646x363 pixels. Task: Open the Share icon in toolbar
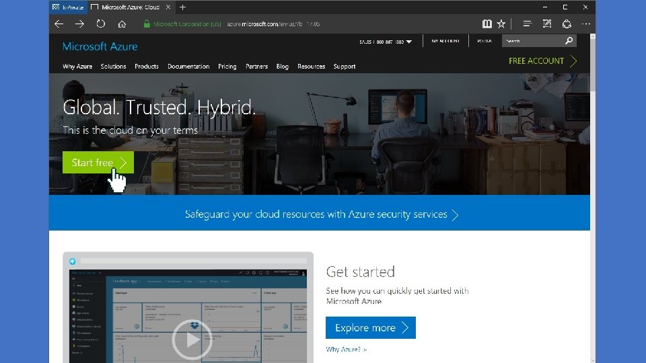tap(567, 24)
